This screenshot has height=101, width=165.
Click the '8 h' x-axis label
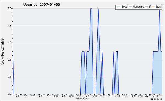click(x=56, y=96)
